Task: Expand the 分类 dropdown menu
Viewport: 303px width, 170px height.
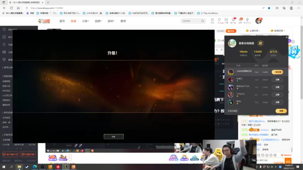Action: (86, 21)
